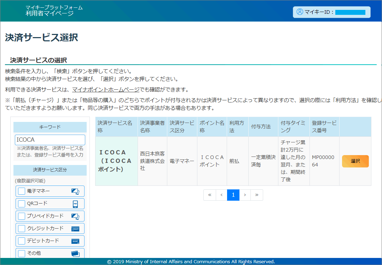Click the 2019 Ministry of Internal Affairs copyright footer
382x265 pixels.
pyautogui.click(x=191, y=262)
